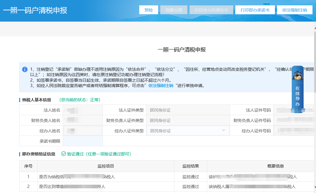Click the 法人证件类型 field
316x193 pixels.
point(188,110)
